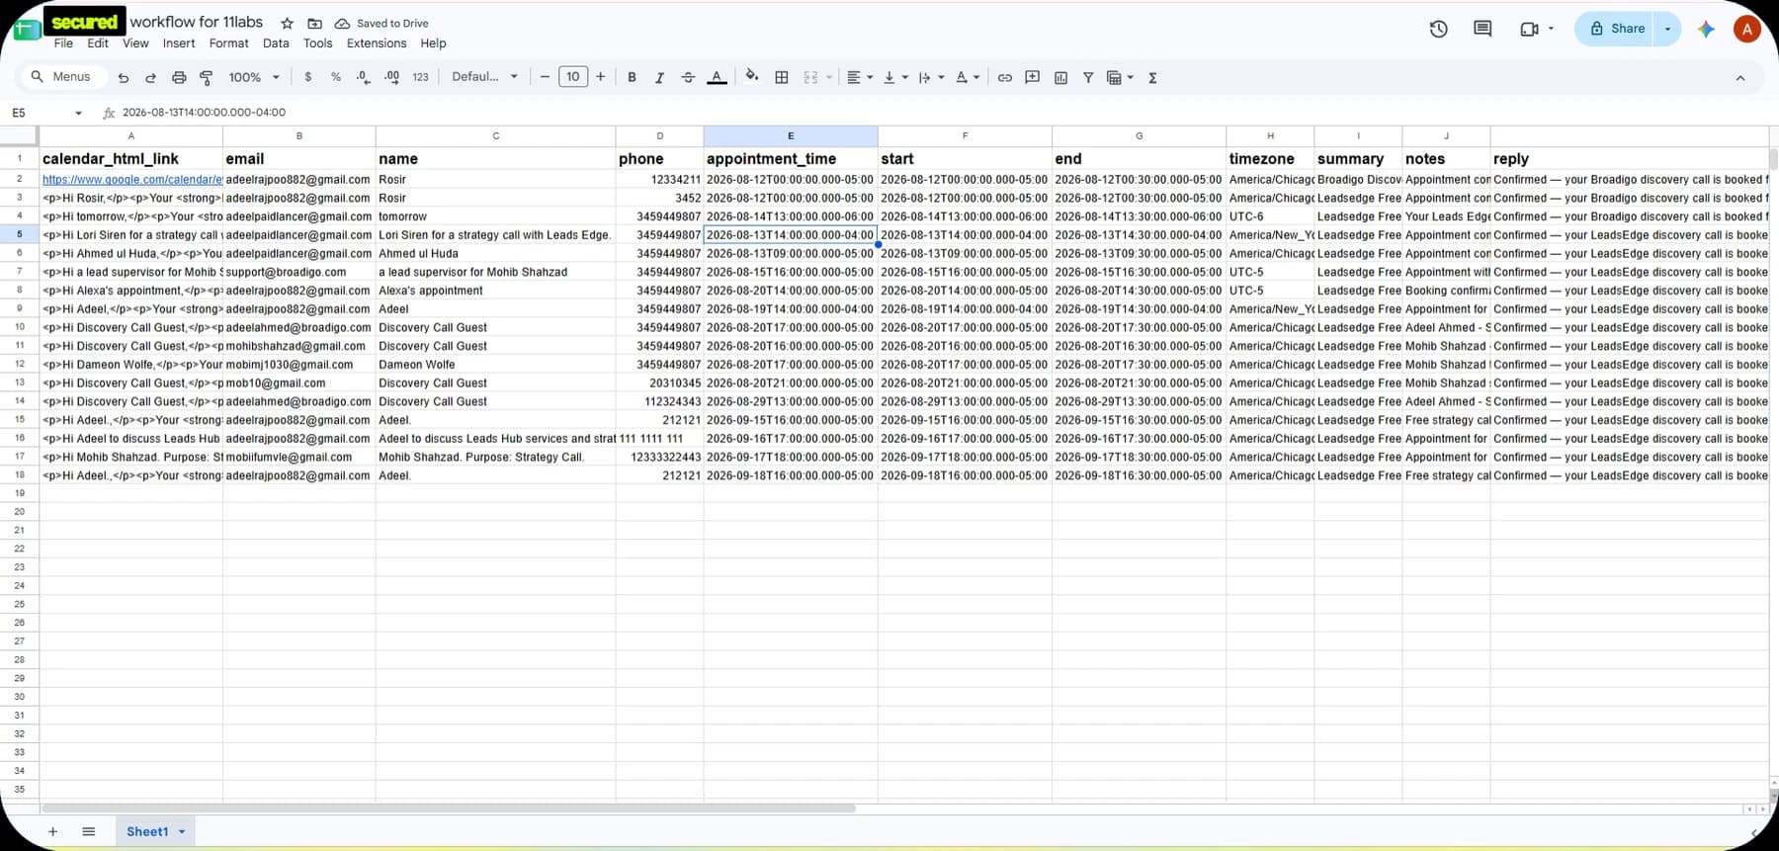This screenshot has width=1779, height=851.
Task: Create a filter
Action: click(1088, 77)
